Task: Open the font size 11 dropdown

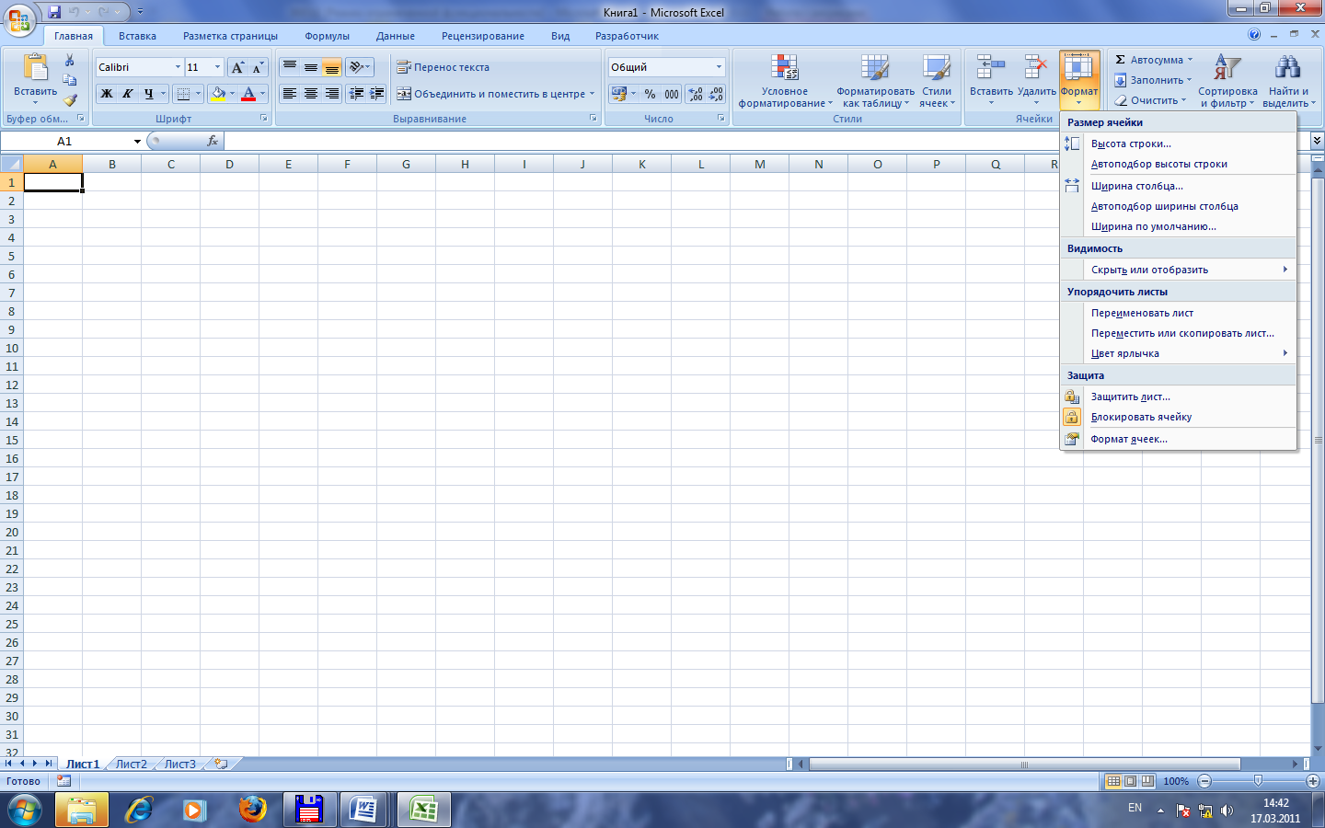Action: (217, 67)
